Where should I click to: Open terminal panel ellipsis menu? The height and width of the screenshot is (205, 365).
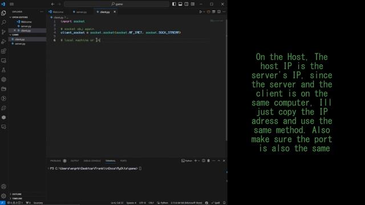point(214,161)
